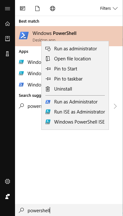Click the third Apps result PowerShell icon

[x=21, y=85]
